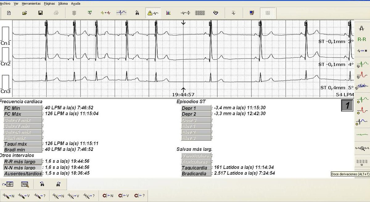Click the twelve leads sidebar icon

pos(362,162)
